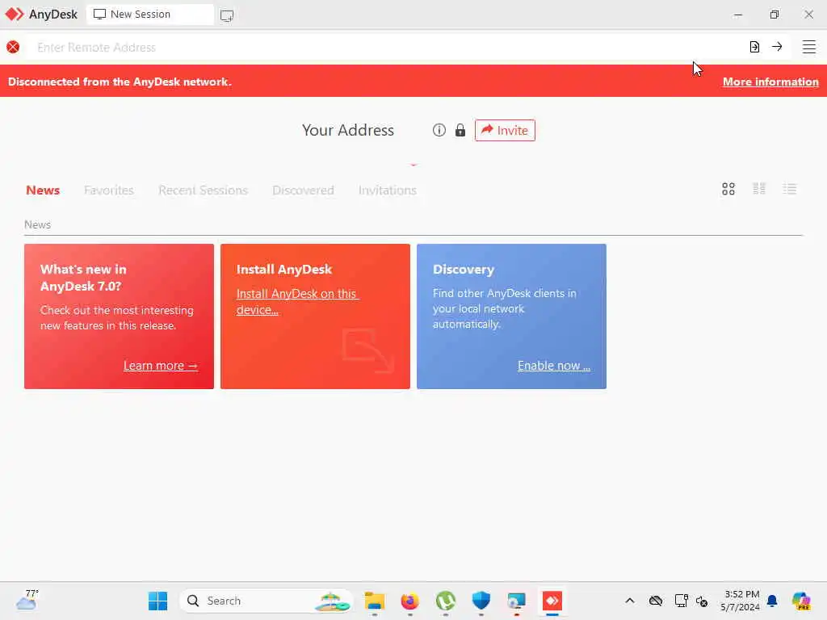This screenshot has height=620, width=827.
Task: Switch to the Favorites tab
Action: (109, 191)
